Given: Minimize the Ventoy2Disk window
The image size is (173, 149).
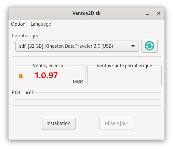Looking at the screenshot, I should pos(148,13).
